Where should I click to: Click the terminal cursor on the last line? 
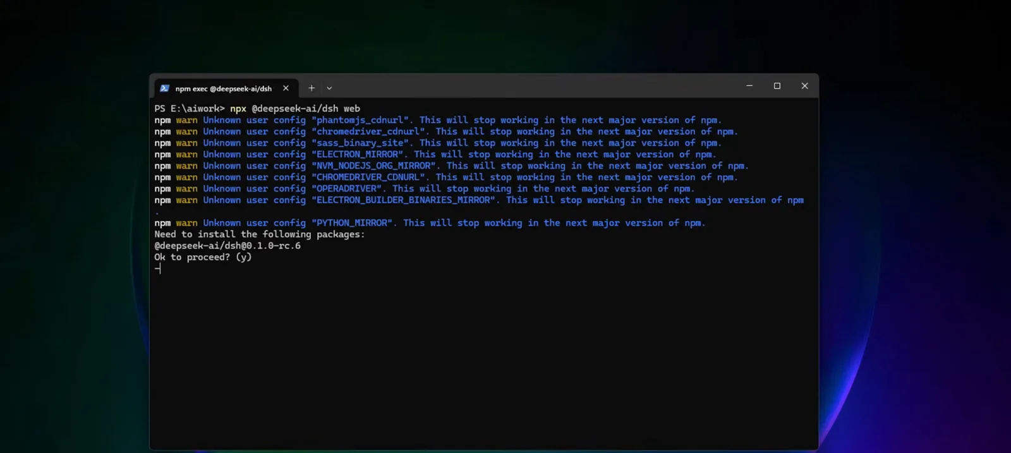tap(158, 269)
